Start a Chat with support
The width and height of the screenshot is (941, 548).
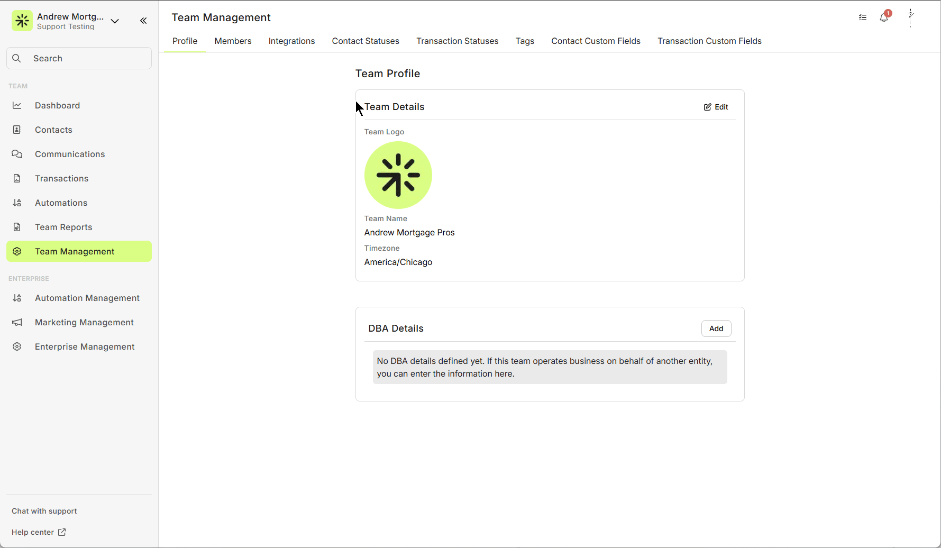point(44,511)
